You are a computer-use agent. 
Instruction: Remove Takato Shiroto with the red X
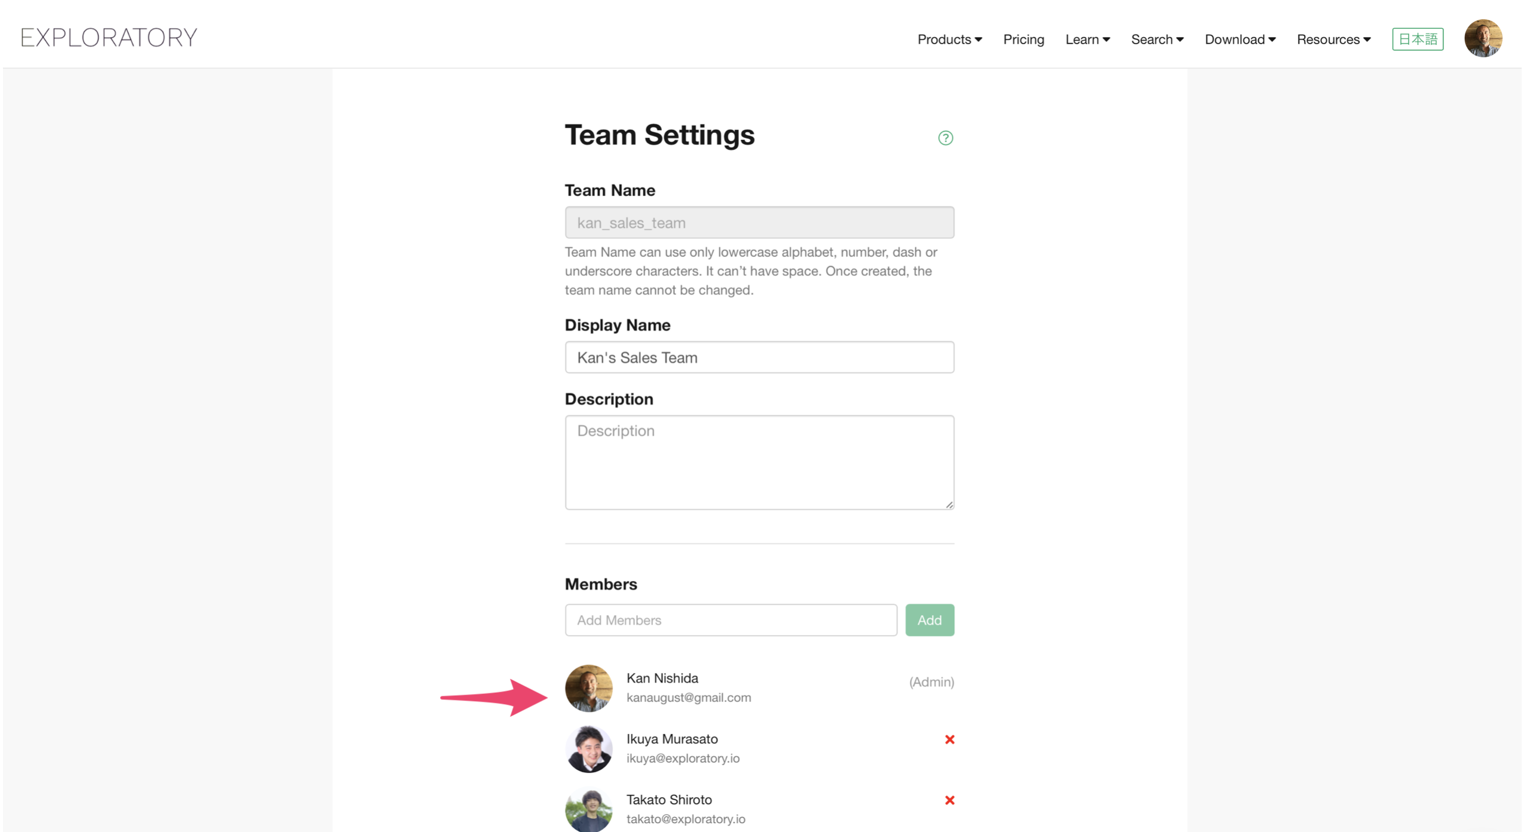point(949,800)
